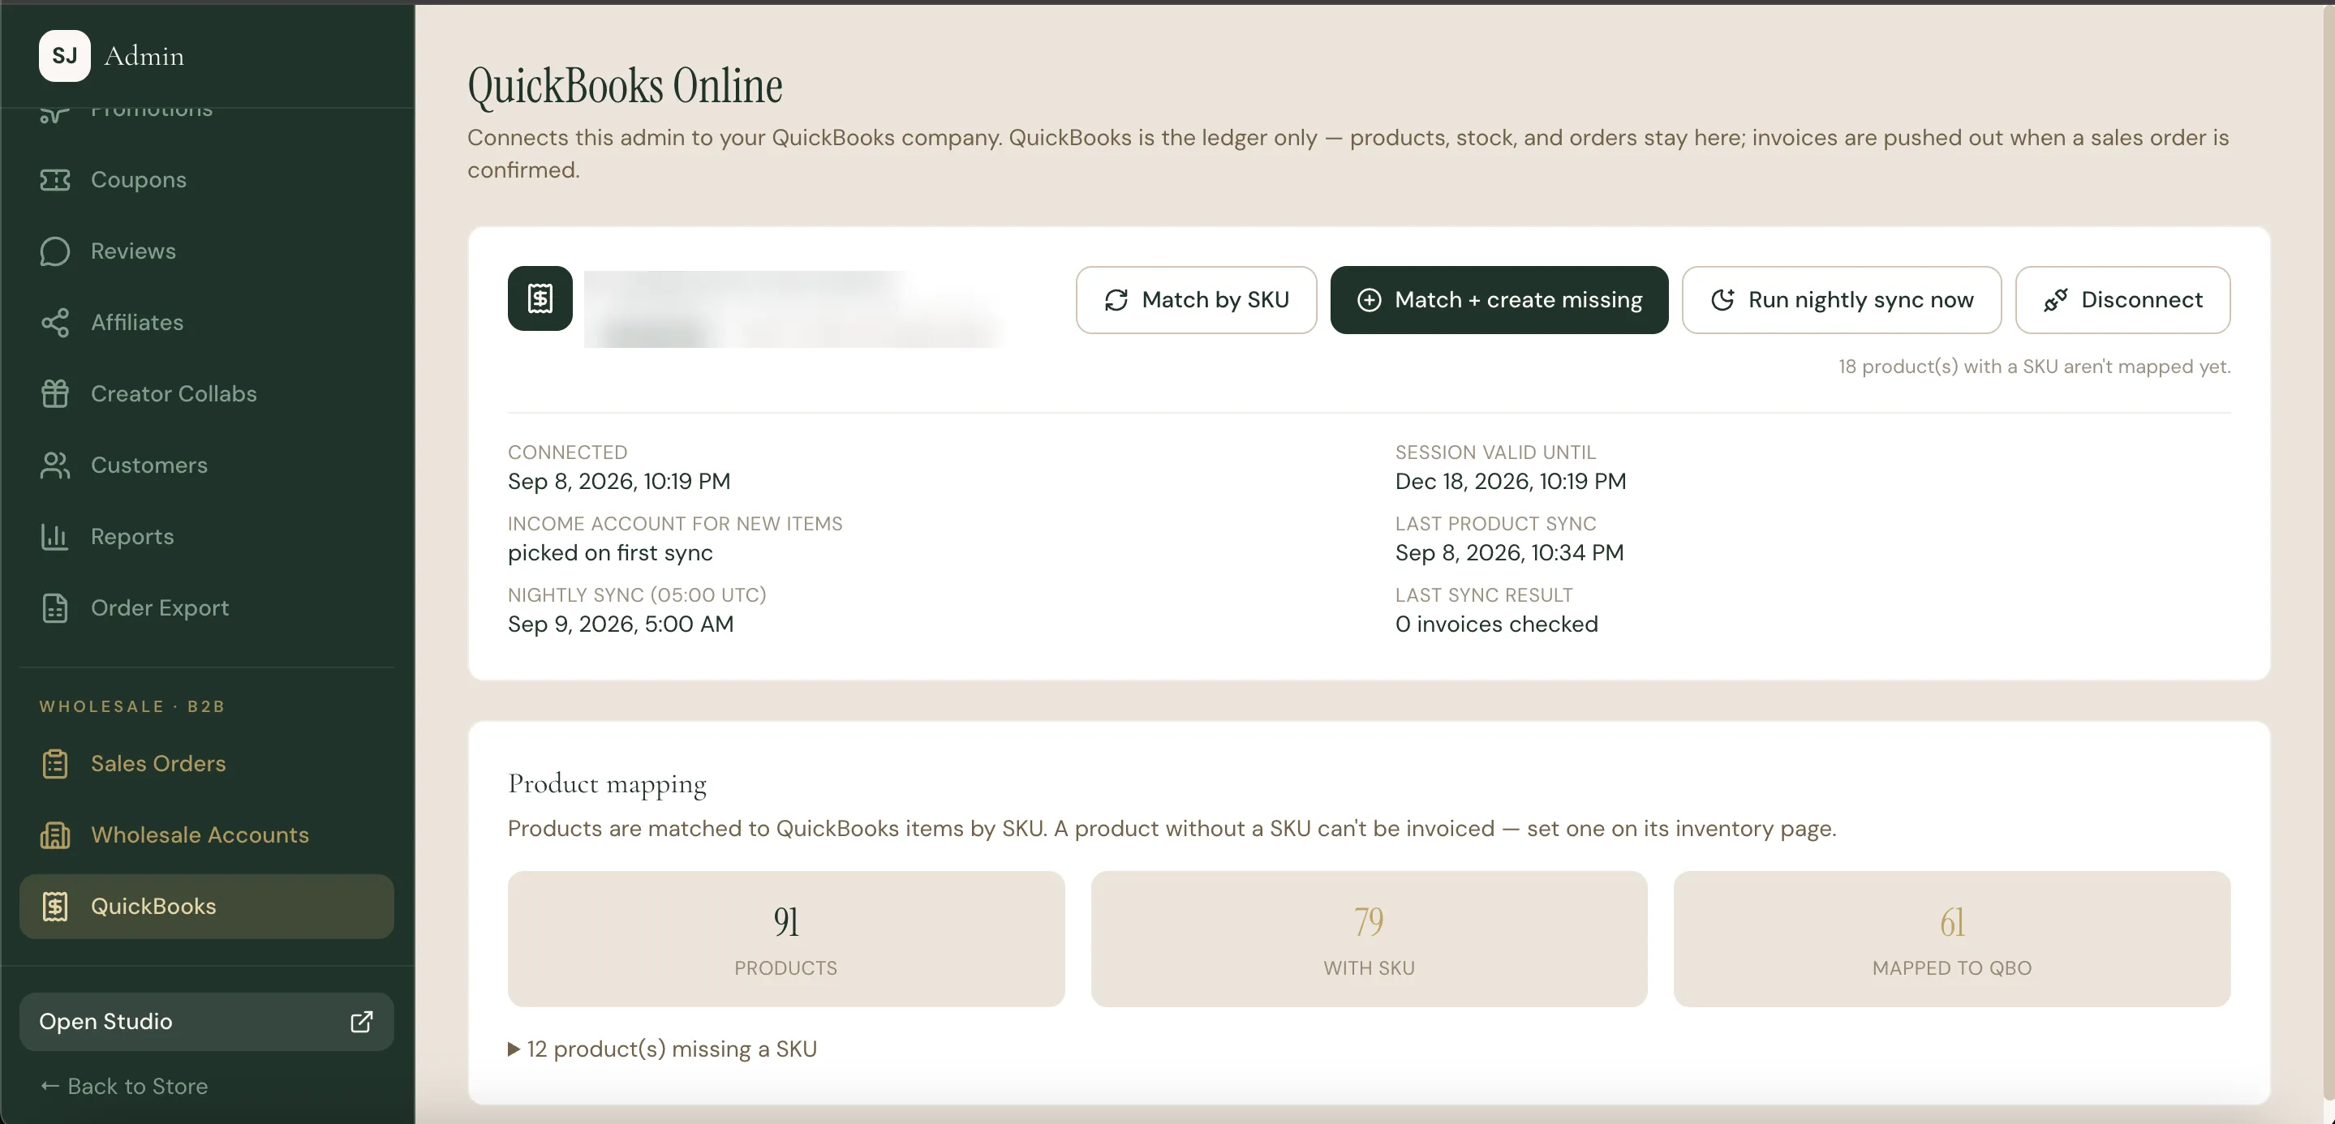The image size is (2335, 1124).
Task: Click the Reviews speech bubble icon
Action: [x=54, y=251]
